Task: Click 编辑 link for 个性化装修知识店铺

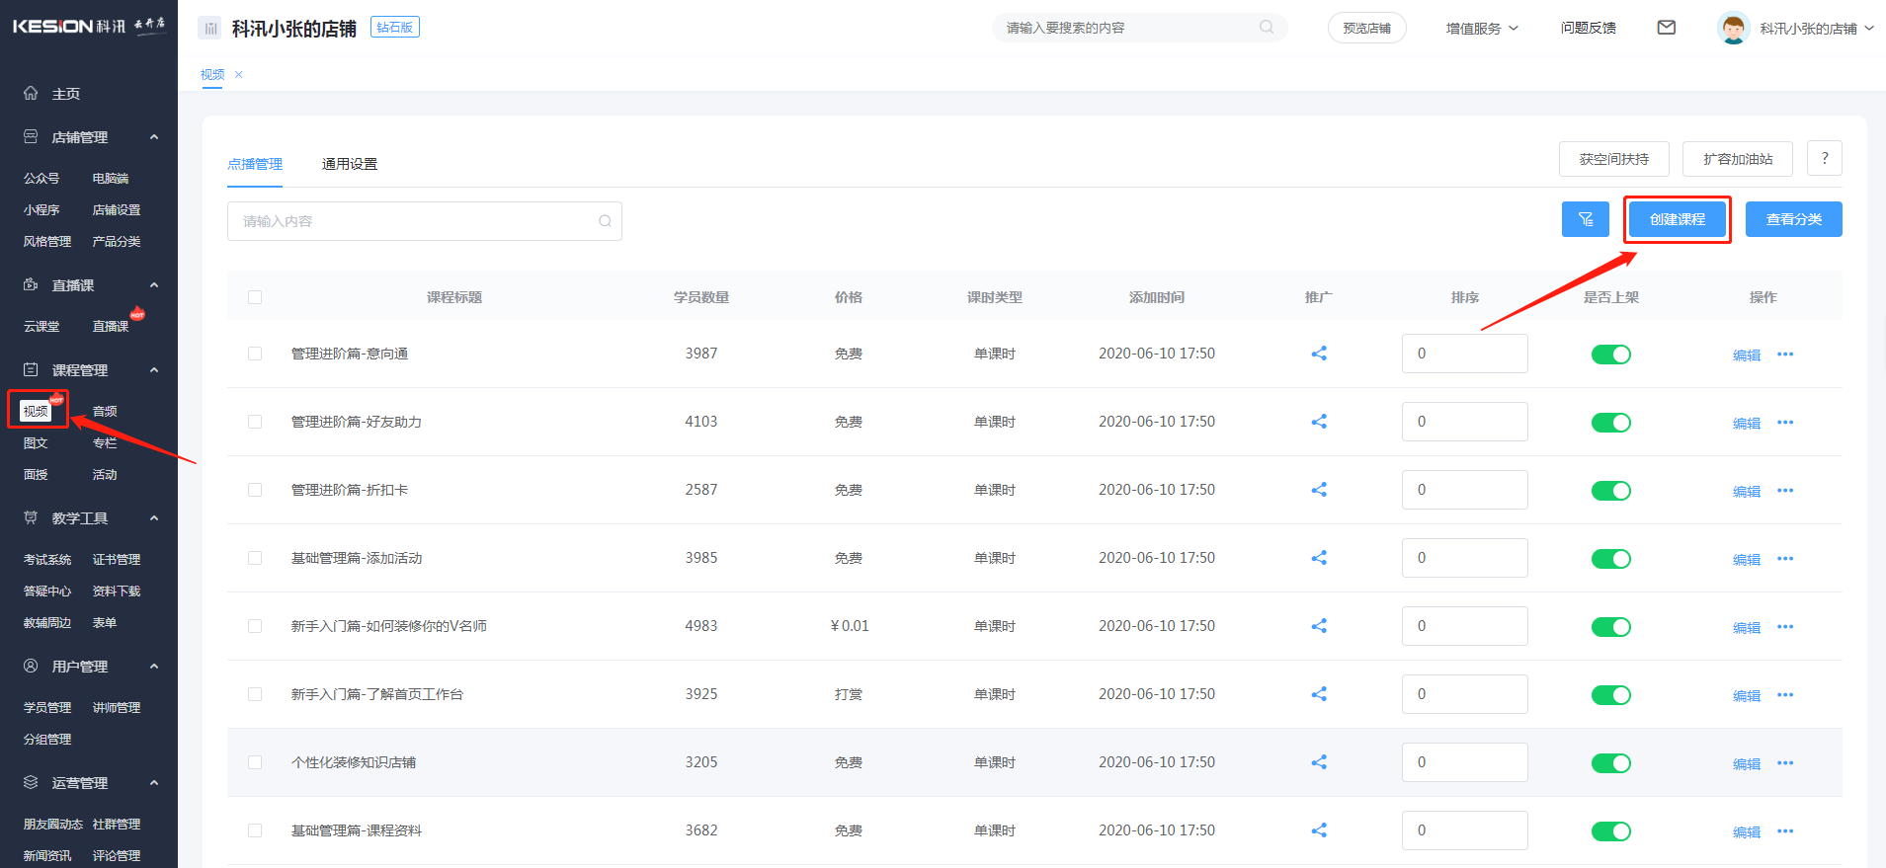Action: point(1746,763)
